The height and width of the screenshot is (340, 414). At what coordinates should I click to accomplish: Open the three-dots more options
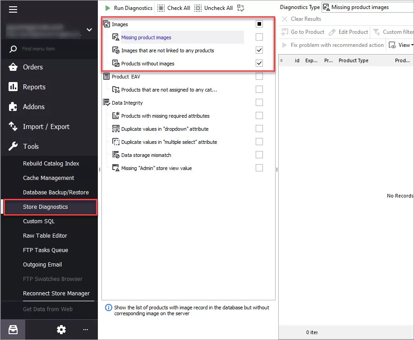(86, 330)
